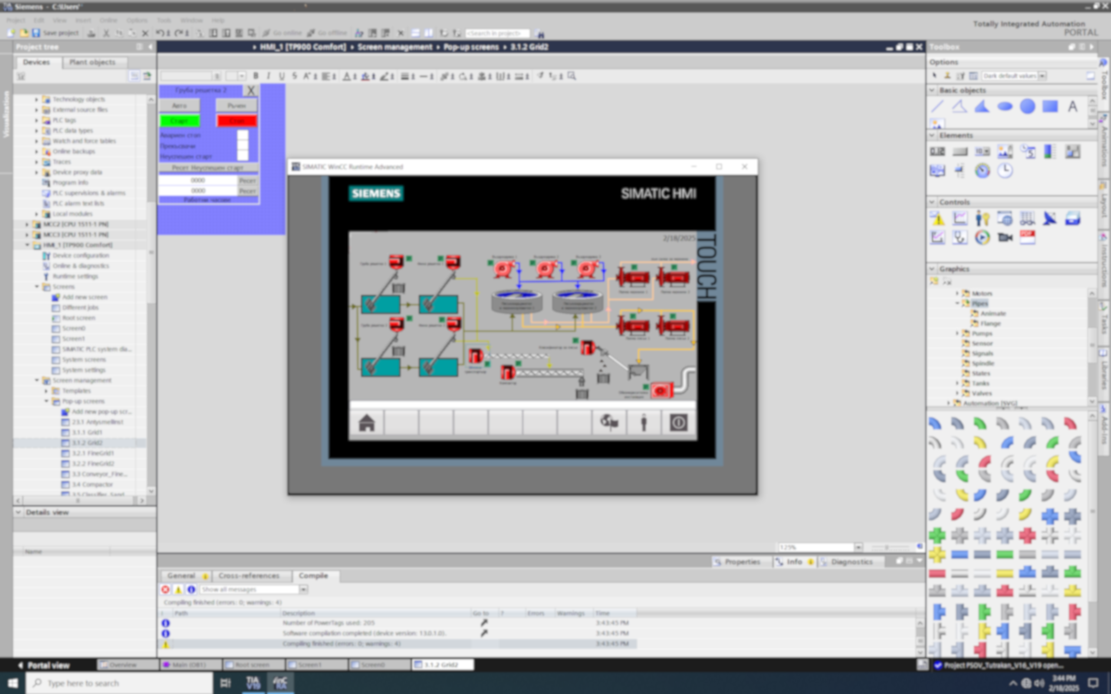Select the Trend view control icon

[960, 219]
